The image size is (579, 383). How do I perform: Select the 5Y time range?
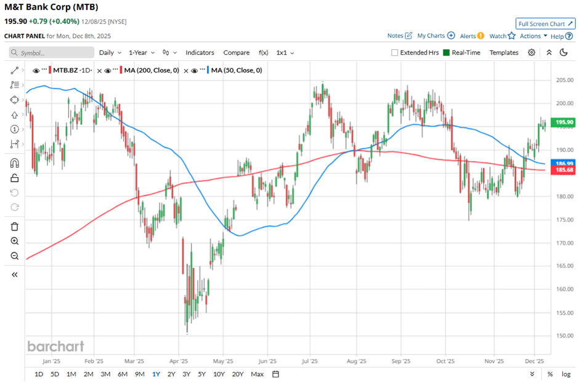201,374
